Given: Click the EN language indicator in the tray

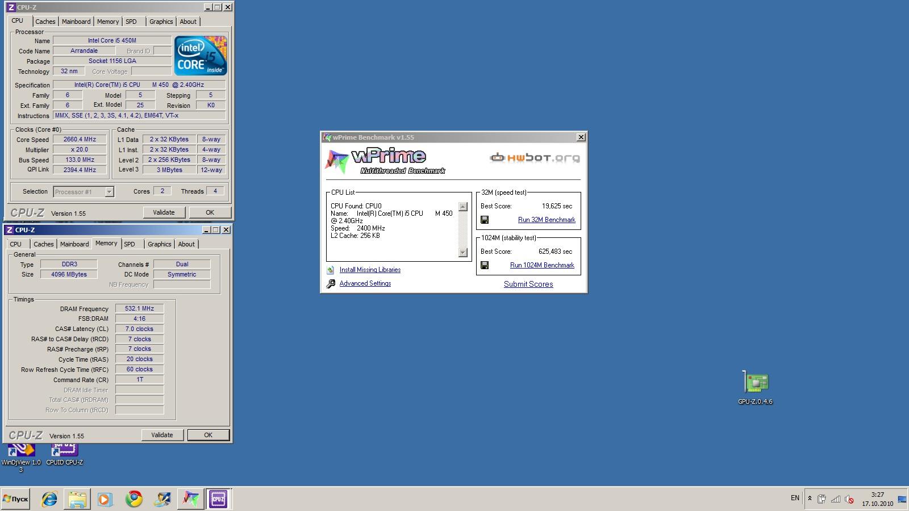Looking at the screenshot, I should pyautogui.click(x=795, y=498).
